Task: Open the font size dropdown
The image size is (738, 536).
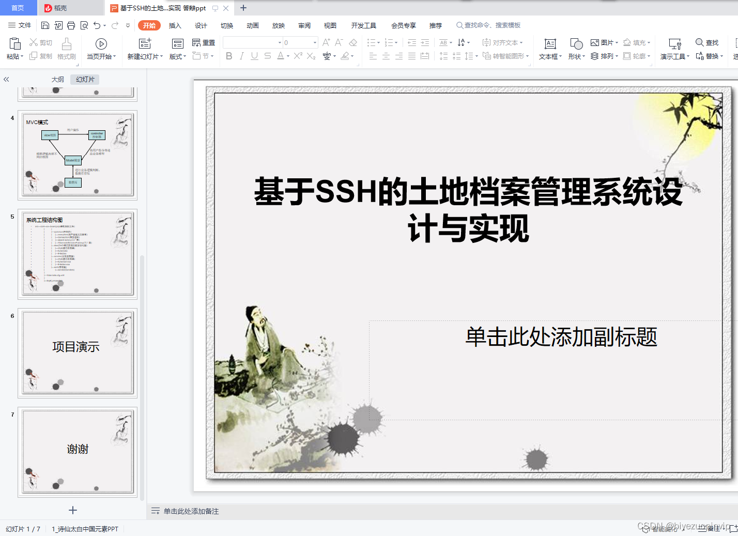Action: click(x=315, y=42)
